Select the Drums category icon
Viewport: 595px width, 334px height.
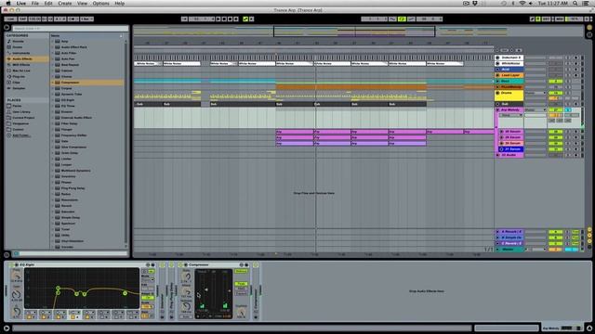point(9,47)
